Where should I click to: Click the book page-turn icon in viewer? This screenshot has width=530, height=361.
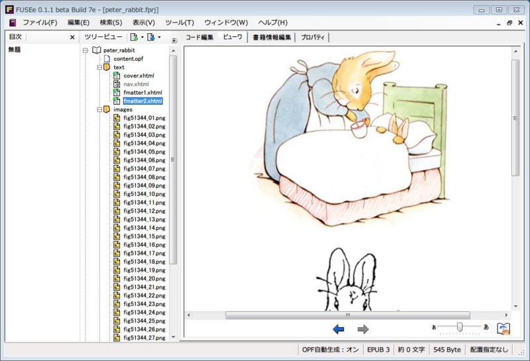pos(503,329)
